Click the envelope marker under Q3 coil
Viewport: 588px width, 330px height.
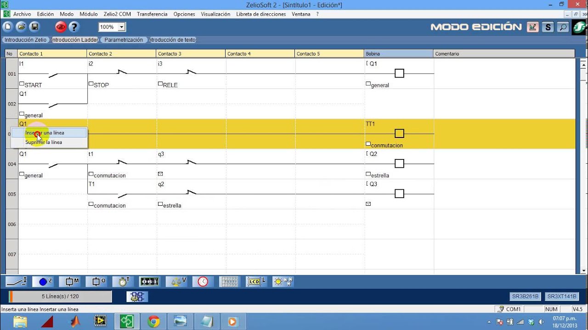(368, 203)
